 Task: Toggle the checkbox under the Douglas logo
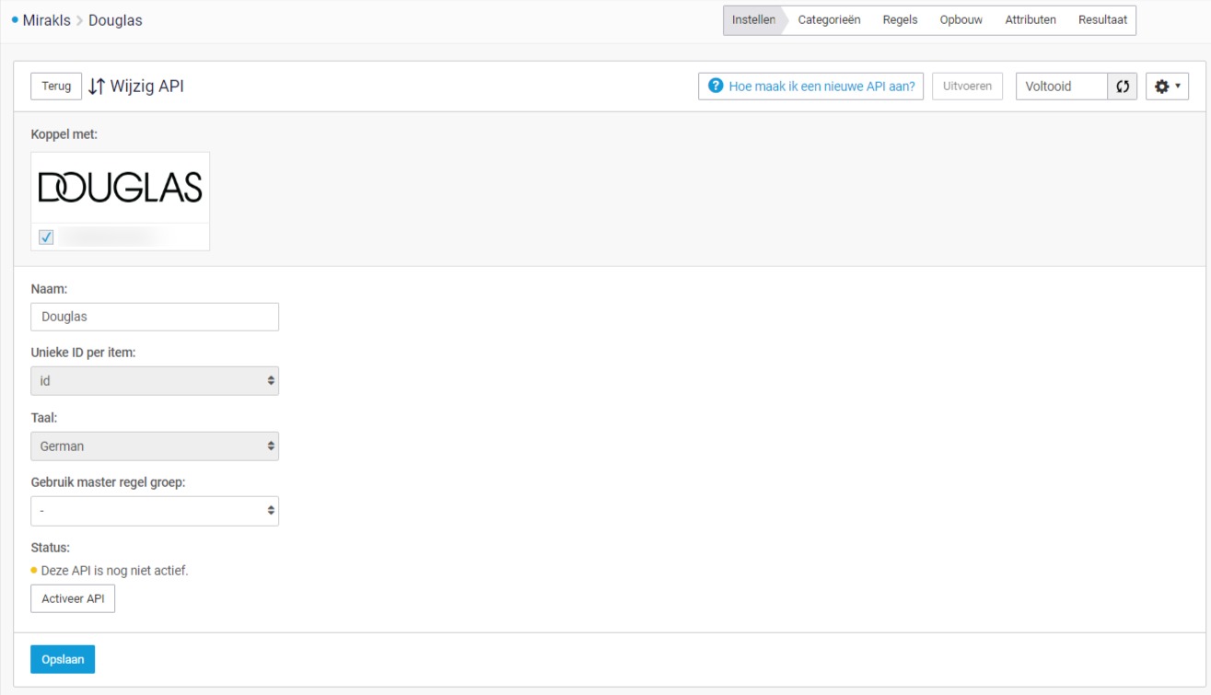coord(46,237)
